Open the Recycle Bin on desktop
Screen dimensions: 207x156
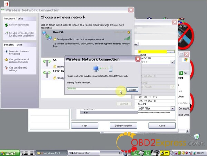point(196,137)
